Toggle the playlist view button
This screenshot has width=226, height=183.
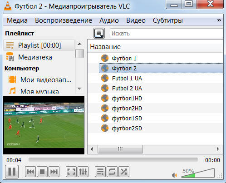[x=100, y=172]
